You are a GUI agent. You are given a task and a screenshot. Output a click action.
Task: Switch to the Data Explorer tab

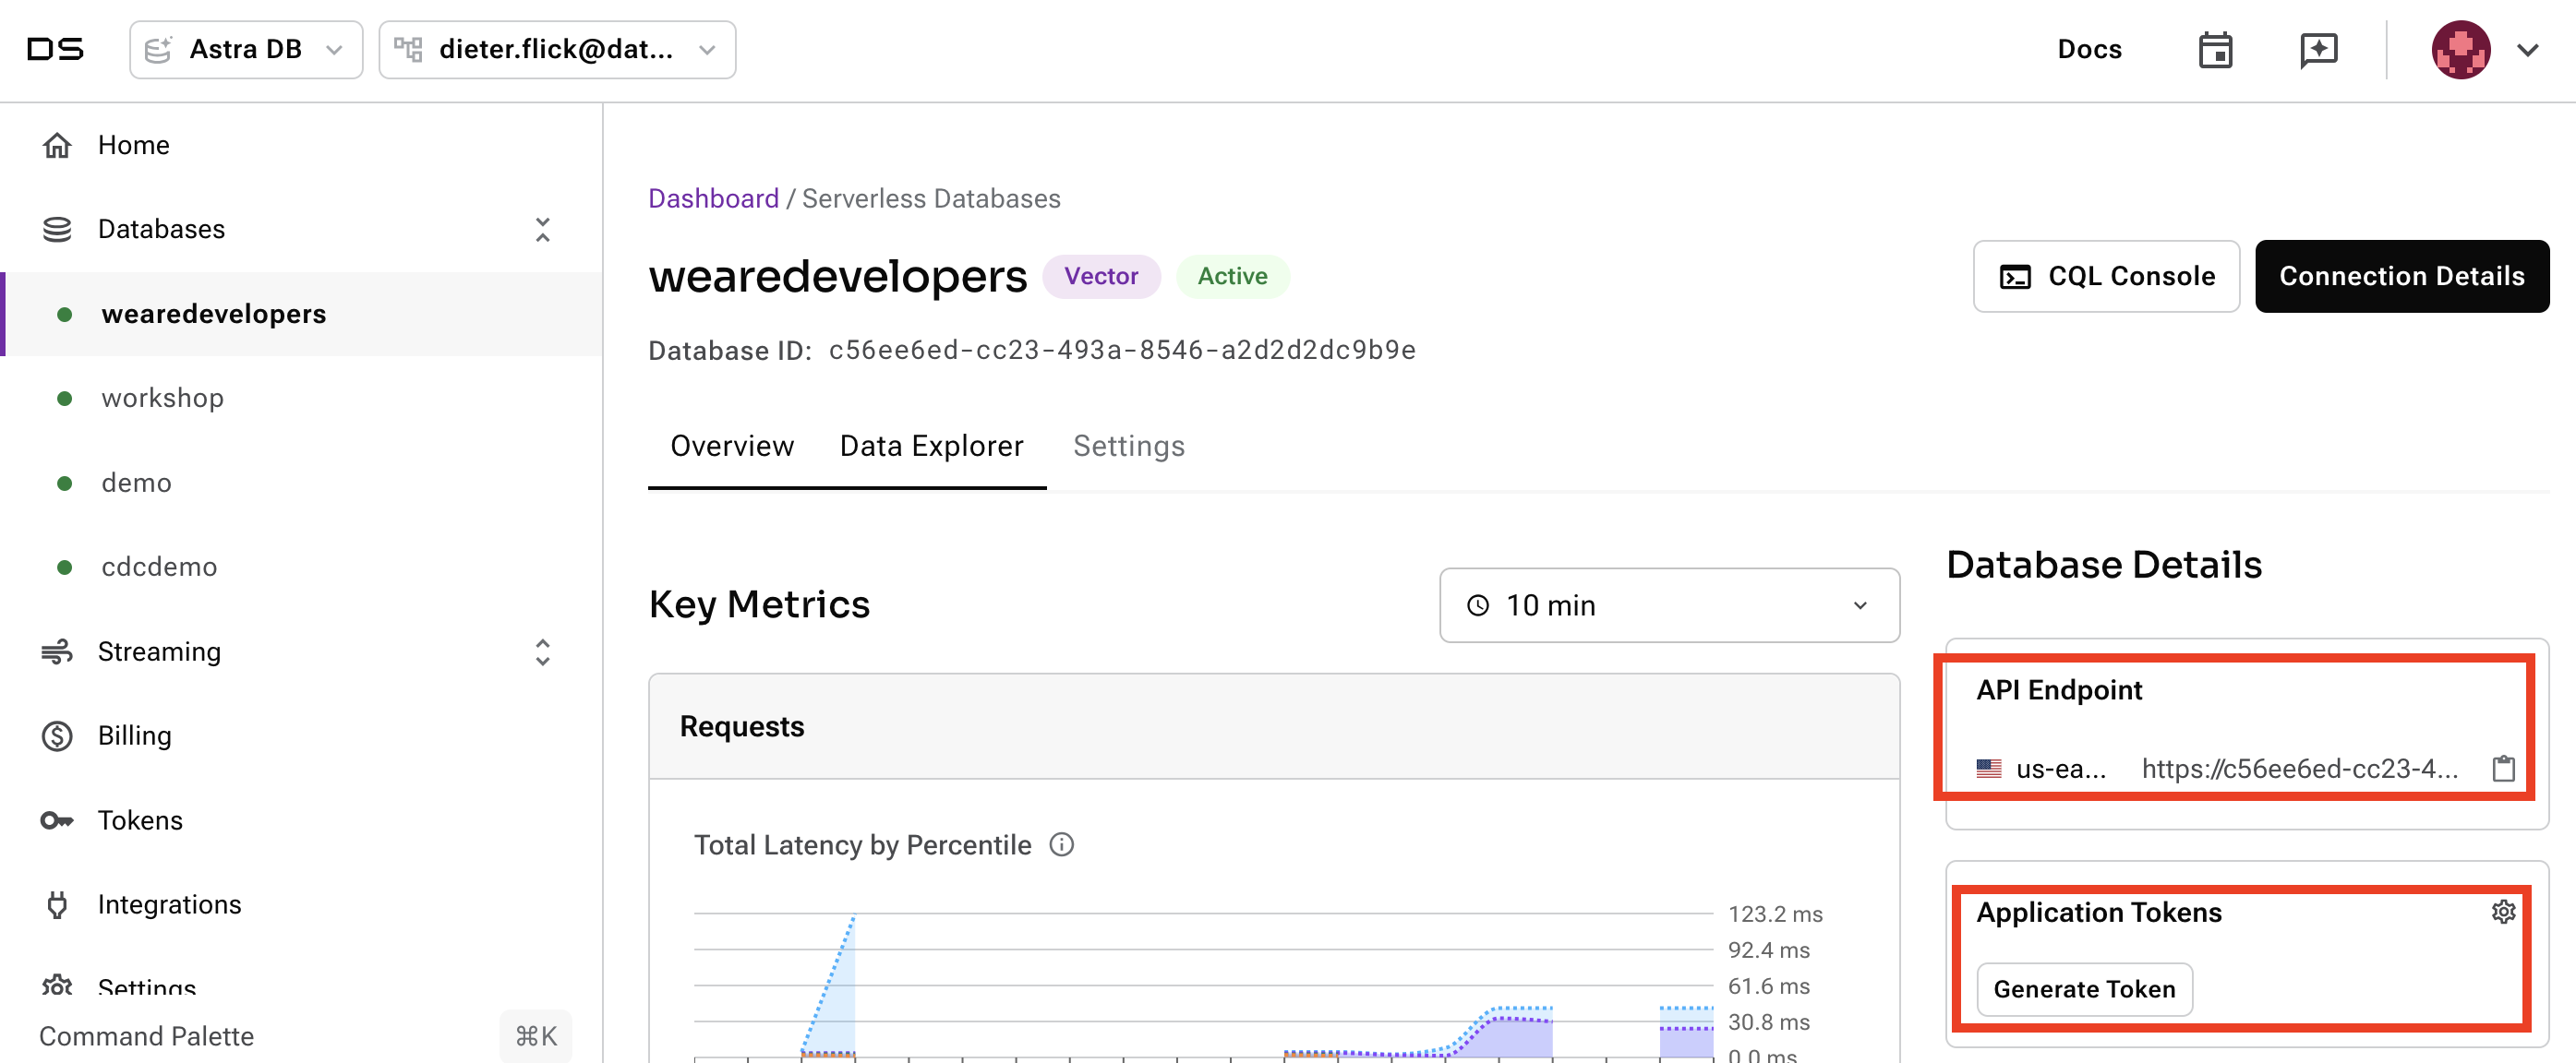pyautogui.click(x=931, y=446)
